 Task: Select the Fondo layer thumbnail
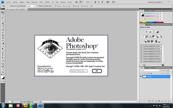pos(144,76)
